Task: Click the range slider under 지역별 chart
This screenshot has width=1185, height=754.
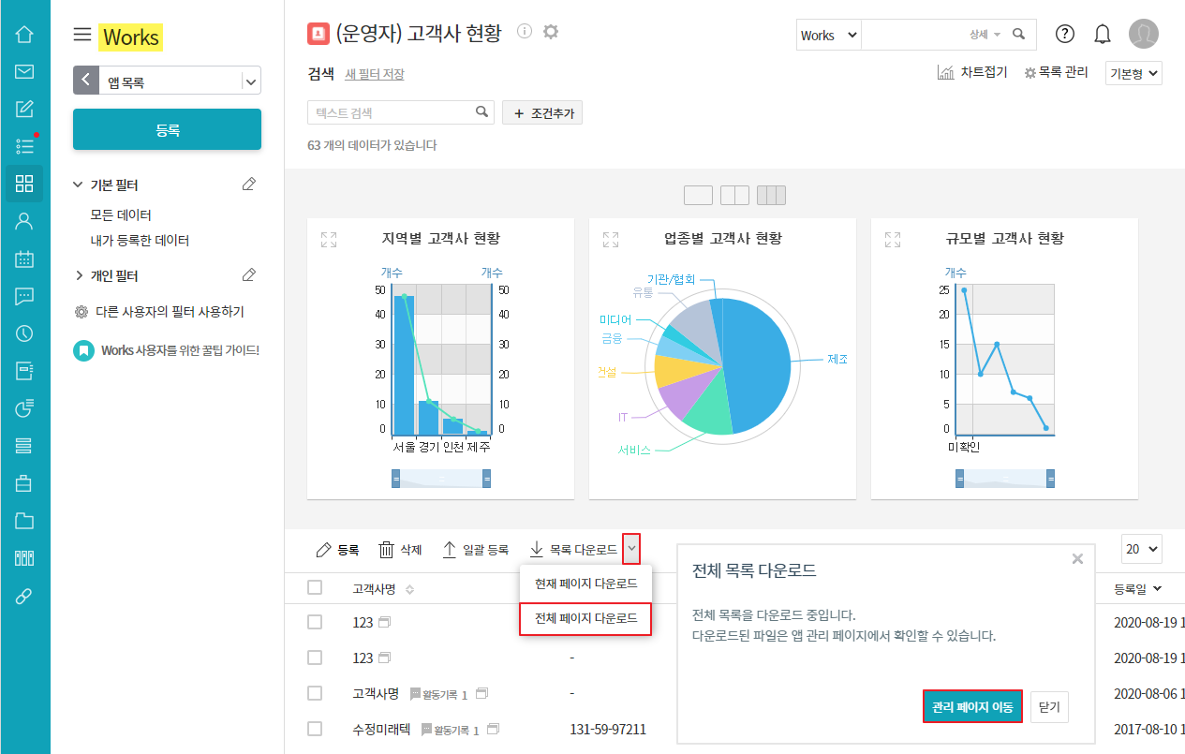Action: (441, 480)
